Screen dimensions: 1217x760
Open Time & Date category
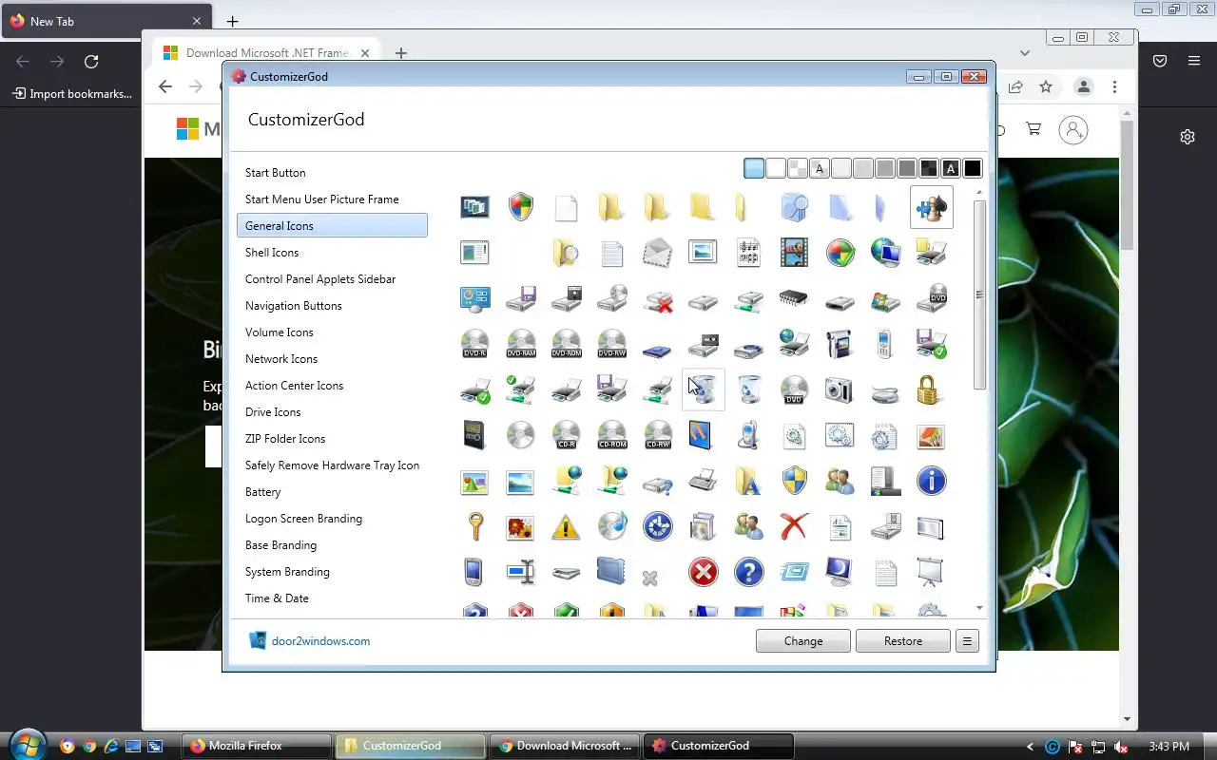pos(332,598)
